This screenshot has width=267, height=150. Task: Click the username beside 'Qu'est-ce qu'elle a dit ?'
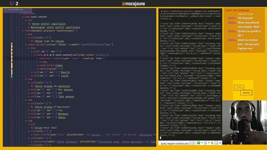[x=232, y=31]
